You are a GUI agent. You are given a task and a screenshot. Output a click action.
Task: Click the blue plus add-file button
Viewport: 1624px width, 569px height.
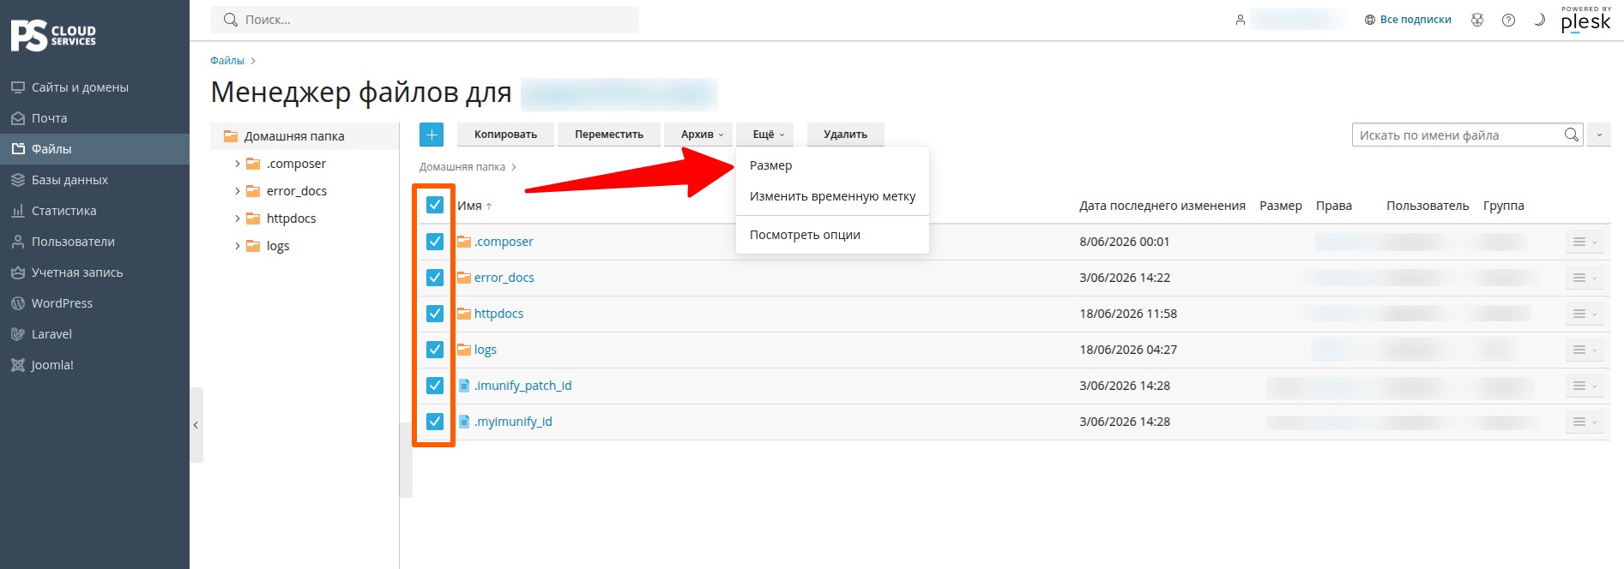click(x=432, y=135)
